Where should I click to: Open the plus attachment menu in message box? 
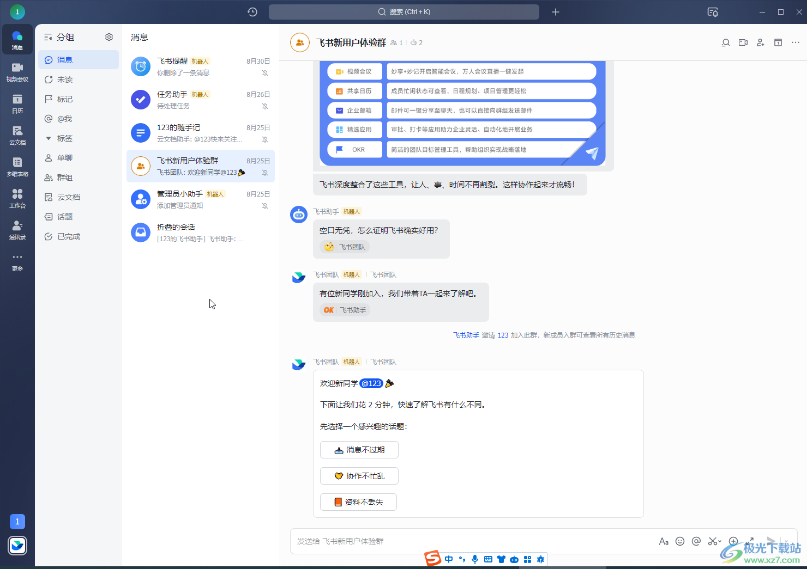click(x=733, y=541)
